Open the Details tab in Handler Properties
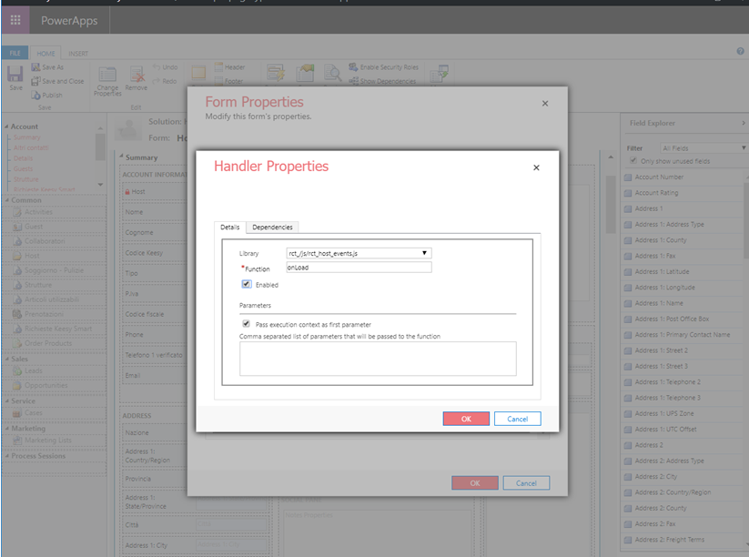 click(229, 228)
